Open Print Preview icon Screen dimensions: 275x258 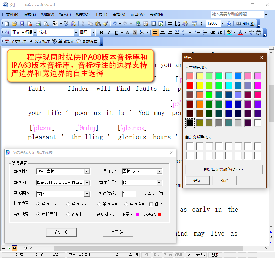46,24
